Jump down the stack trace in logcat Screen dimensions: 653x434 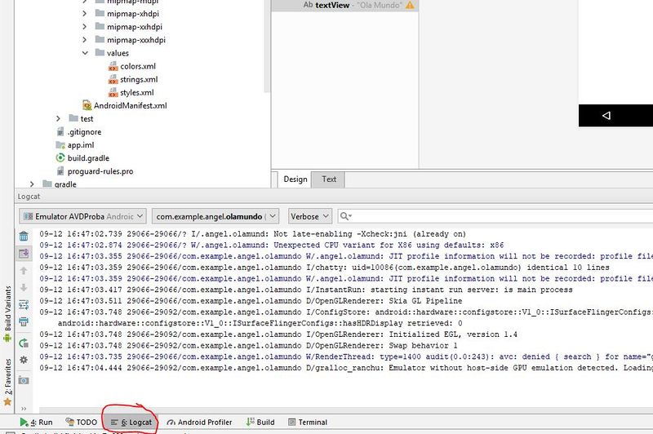pyautogui.click(x=24, y=287)
